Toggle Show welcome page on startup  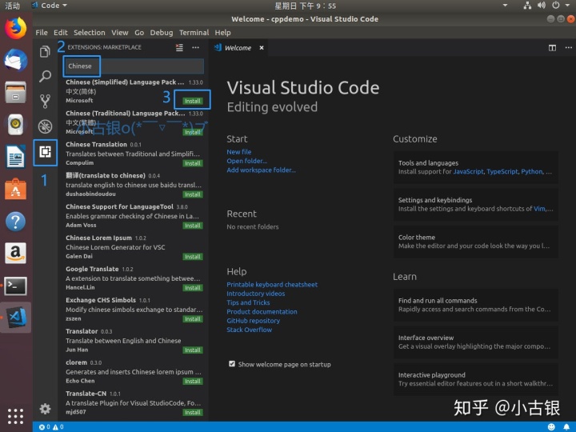coord(232,364)
